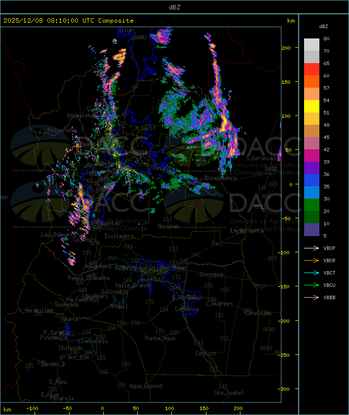Screen dimensions: 349x415
Task: Pick the bright yellow 51-54 dBZ swatch
Action: [x=311, y=106]
